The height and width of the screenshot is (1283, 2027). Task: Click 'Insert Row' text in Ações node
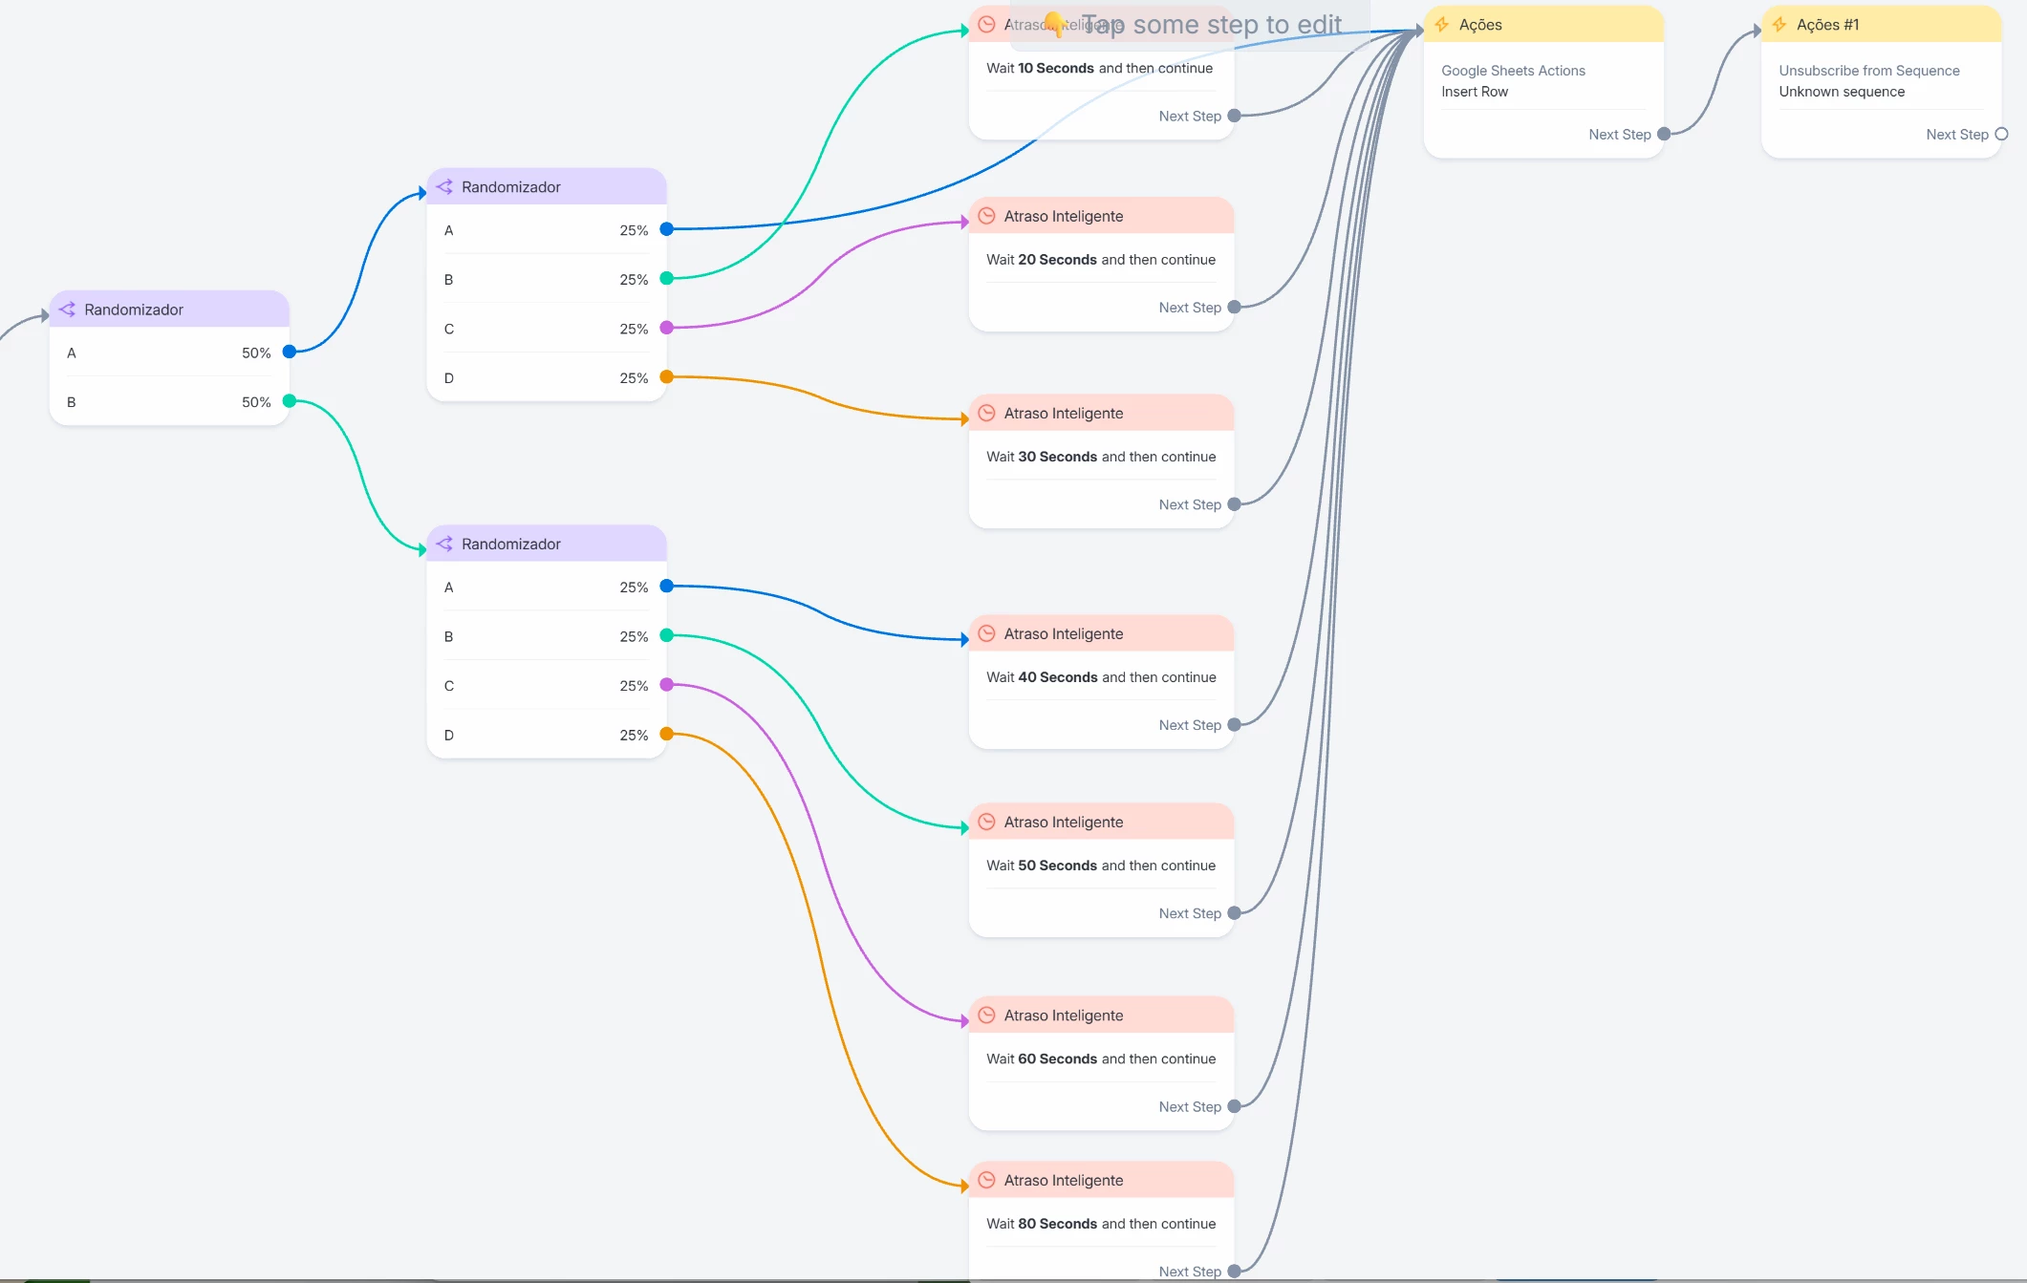1475,92
